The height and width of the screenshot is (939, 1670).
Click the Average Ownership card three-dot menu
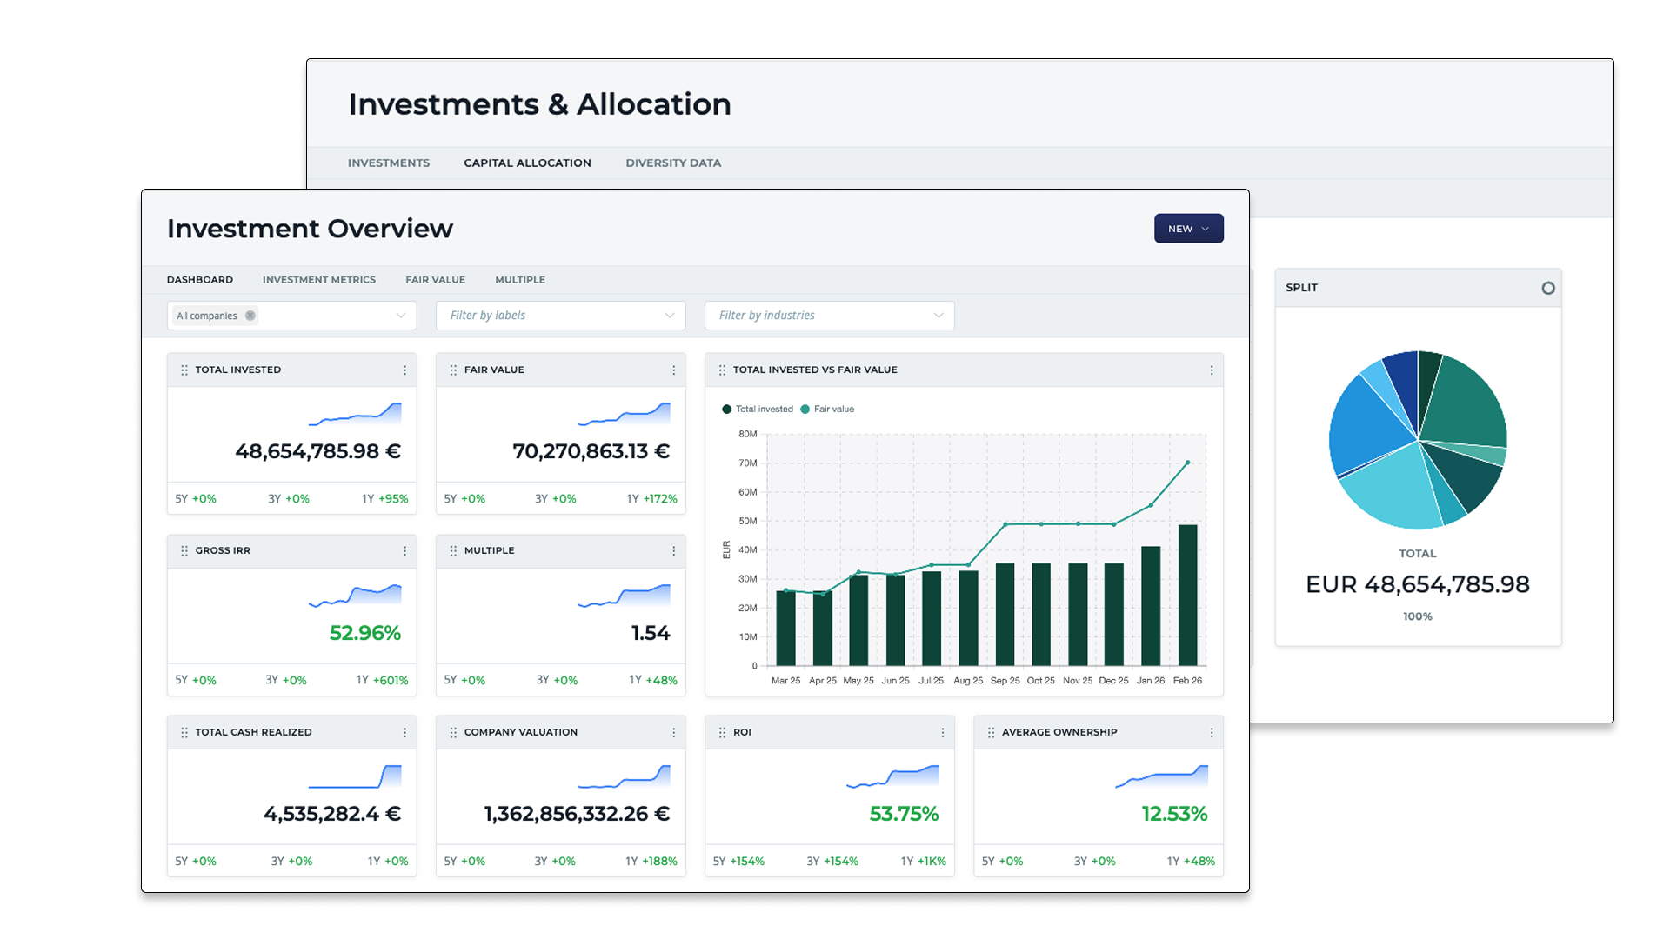(x=1211, y=733)
